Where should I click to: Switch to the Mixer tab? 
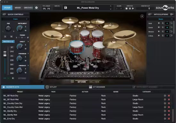pyautogui.click(x=18, y=8)
